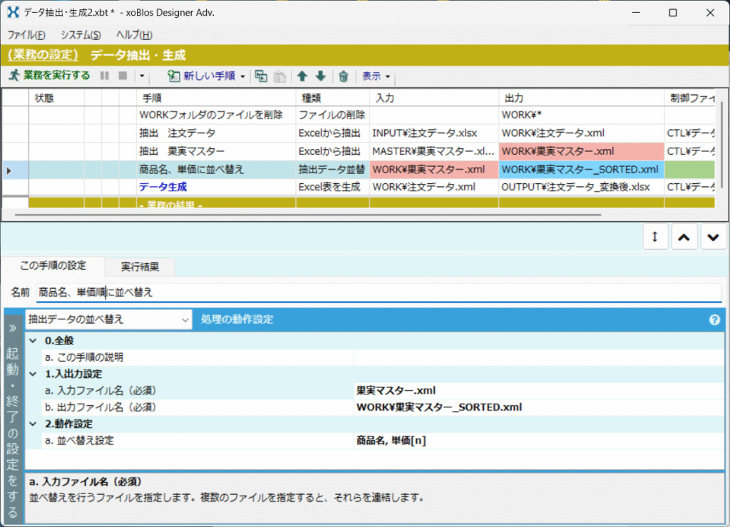Move step up with green up arrow
Viewport: 730px width, 527px height.
[302, 76]
